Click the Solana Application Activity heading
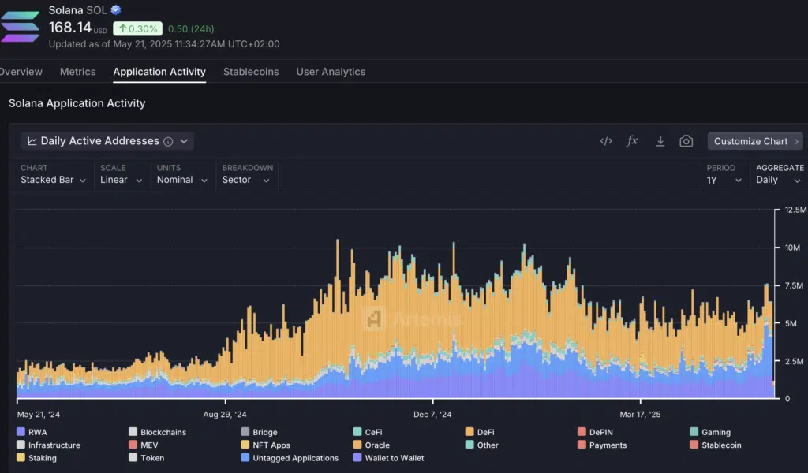 pos(77,103)
